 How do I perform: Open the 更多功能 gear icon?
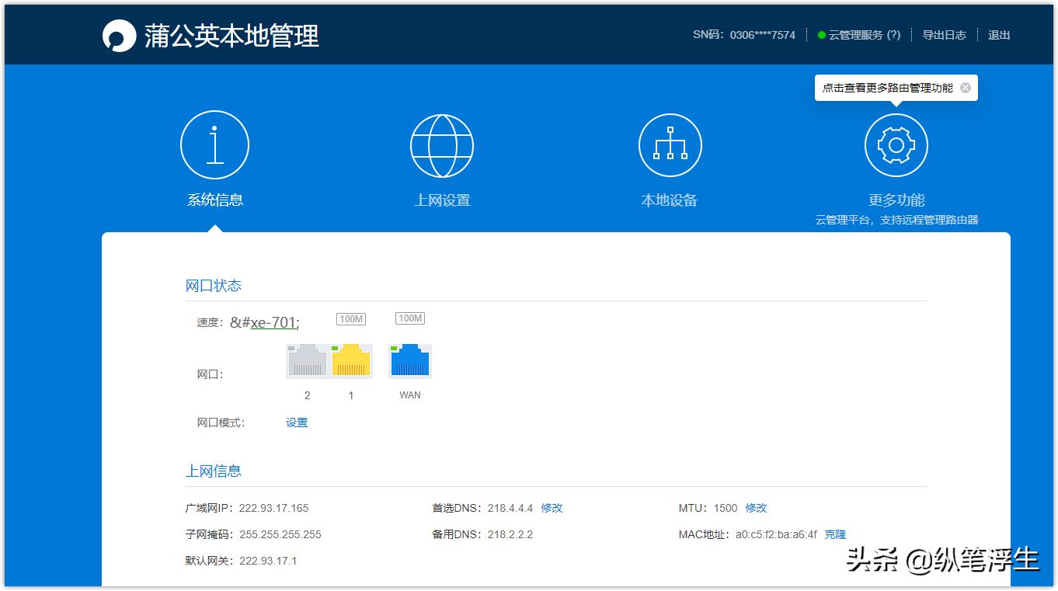click(x=896, y=144)
